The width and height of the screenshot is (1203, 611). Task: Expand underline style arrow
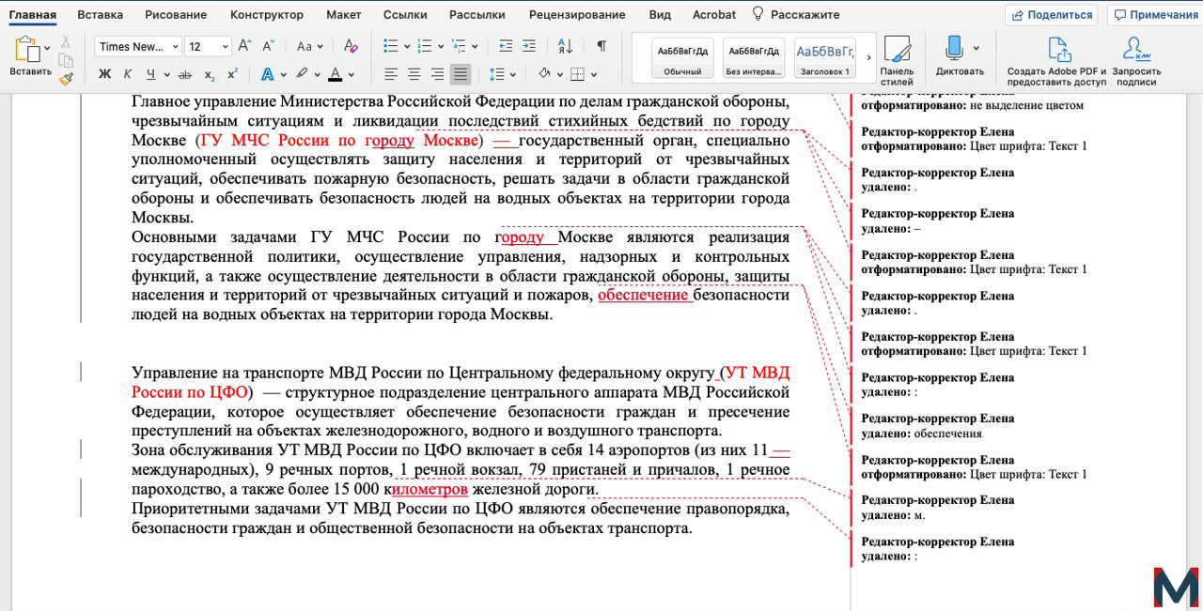[166, 75]
